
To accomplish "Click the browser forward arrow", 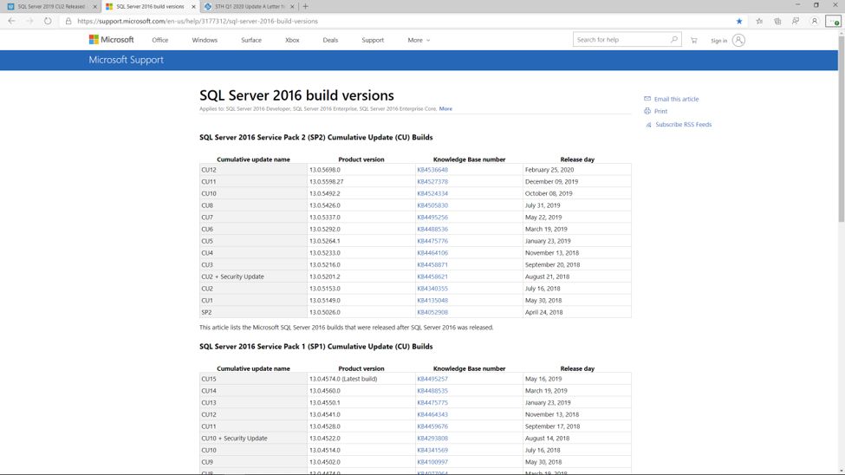I will pos(29,21).
